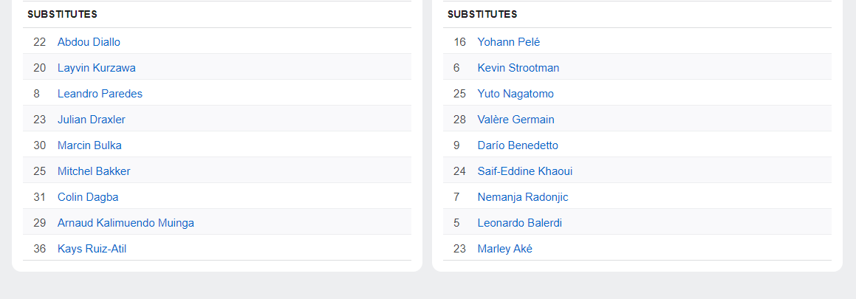Select Leonardo Balerdi link

520,223
